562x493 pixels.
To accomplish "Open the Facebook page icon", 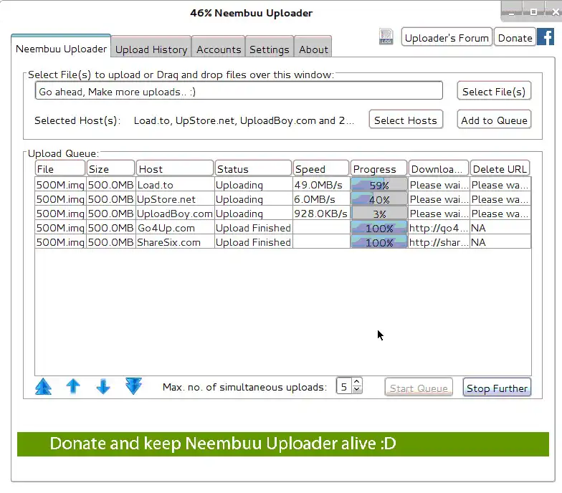I will (x=546, y=37).
